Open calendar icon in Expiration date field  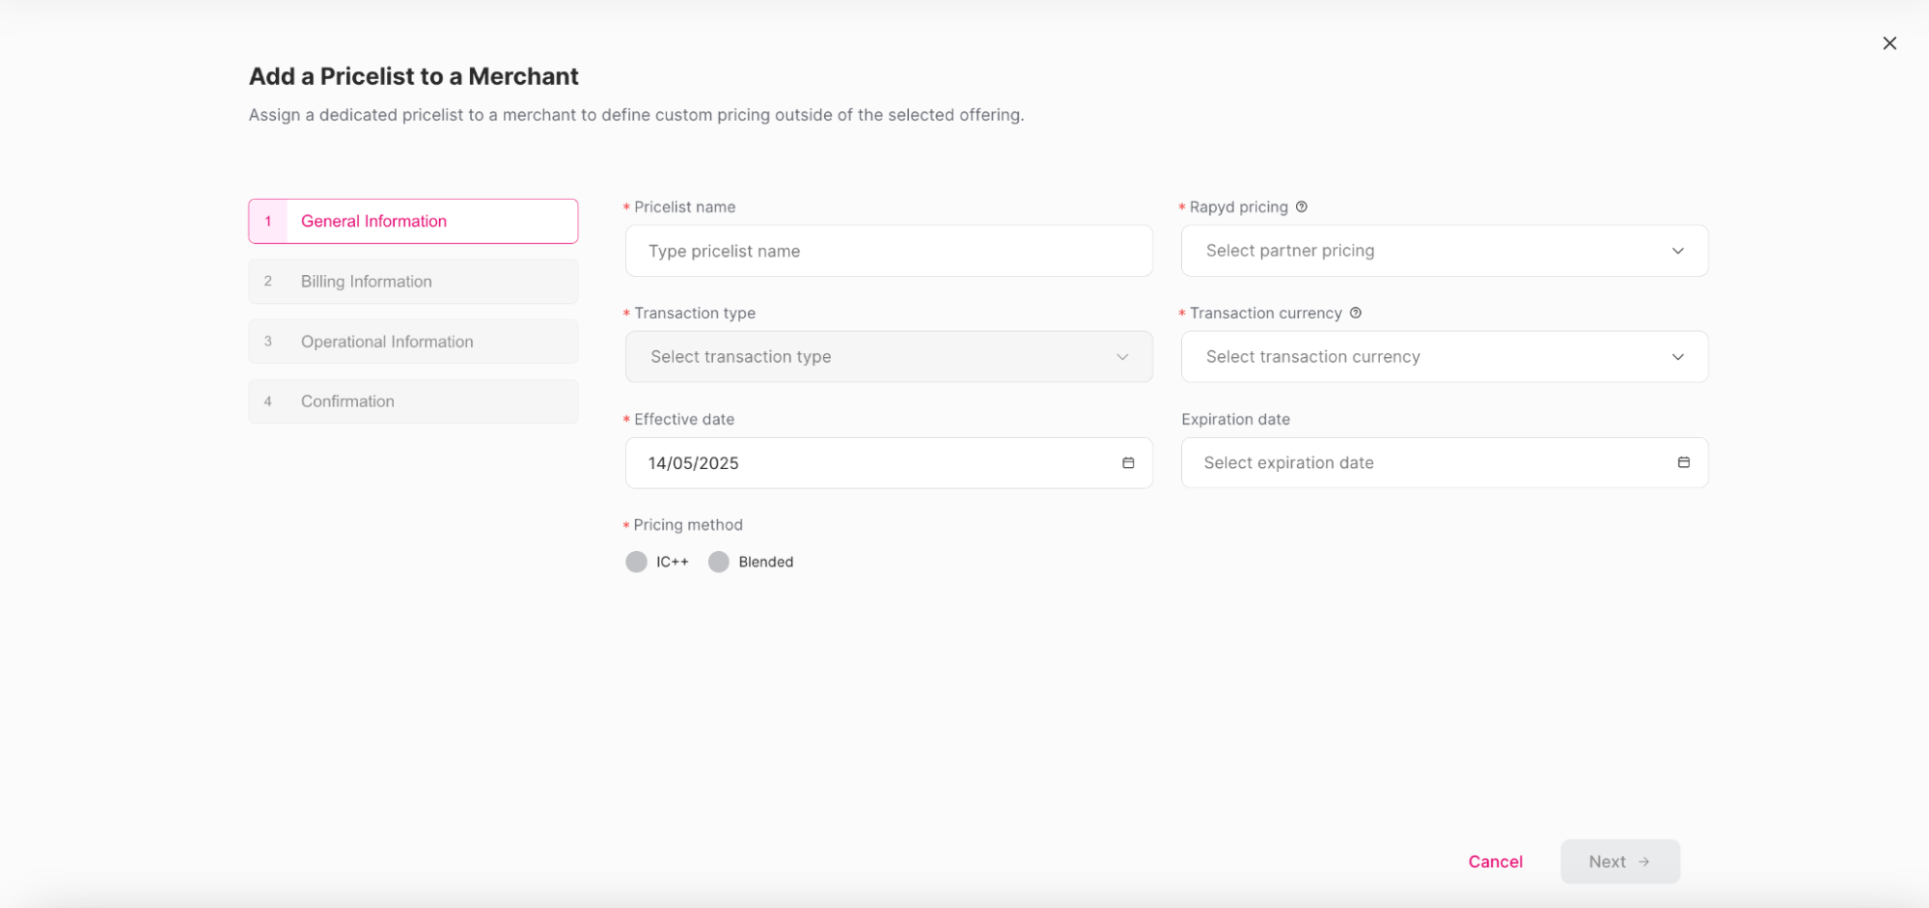tap(1684, 462)
